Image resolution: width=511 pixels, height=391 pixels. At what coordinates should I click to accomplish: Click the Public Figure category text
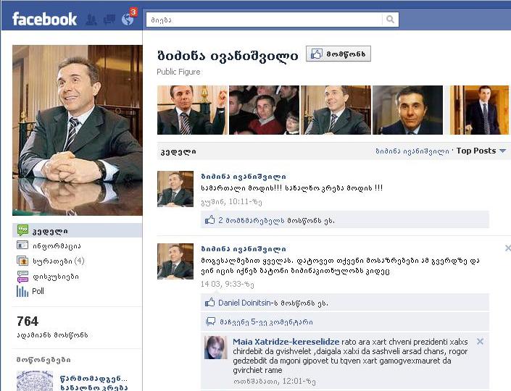coord(178,72)
